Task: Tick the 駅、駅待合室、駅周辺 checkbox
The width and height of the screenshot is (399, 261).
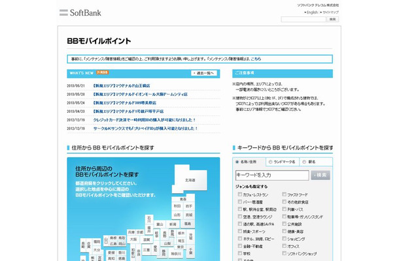Action: coord(239,209)
